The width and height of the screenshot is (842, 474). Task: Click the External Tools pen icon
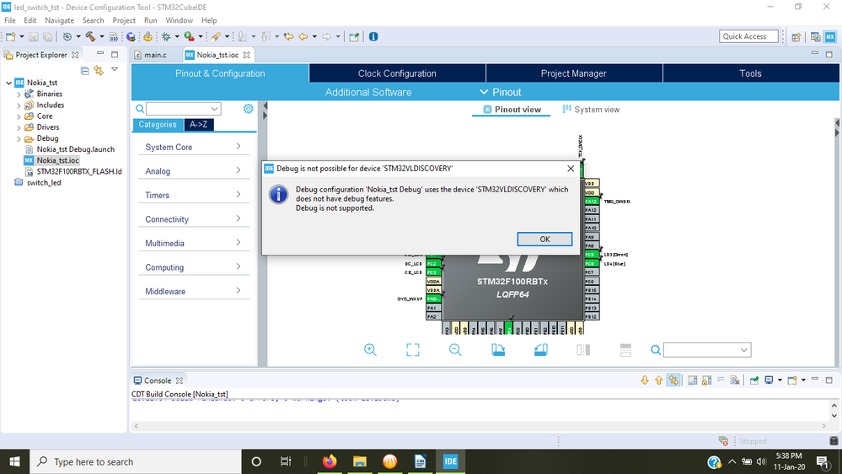point(215,36)
